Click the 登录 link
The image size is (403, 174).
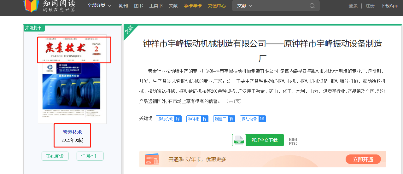tap(353, 6)
